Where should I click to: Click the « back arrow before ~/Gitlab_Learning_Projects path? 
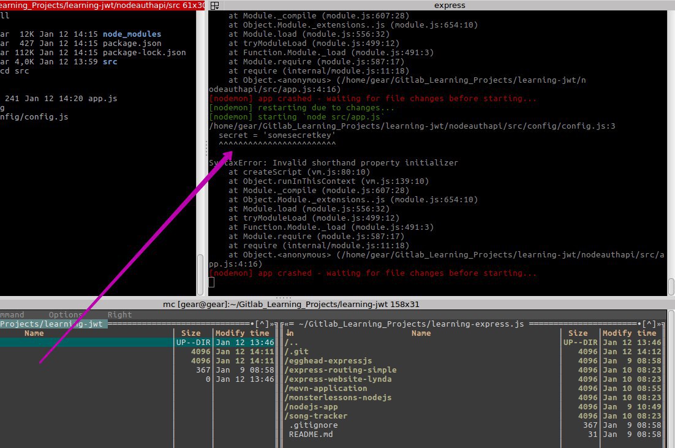(x=287, y=324)
